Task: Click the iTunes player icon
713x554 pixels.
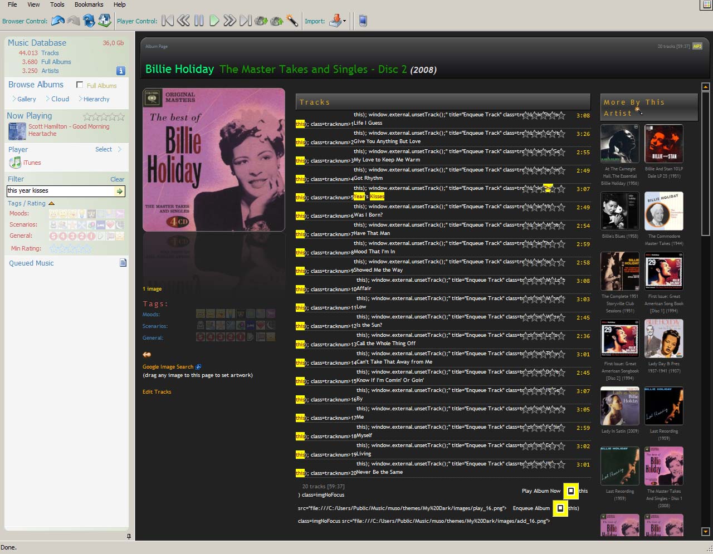Action: (15, 163)
